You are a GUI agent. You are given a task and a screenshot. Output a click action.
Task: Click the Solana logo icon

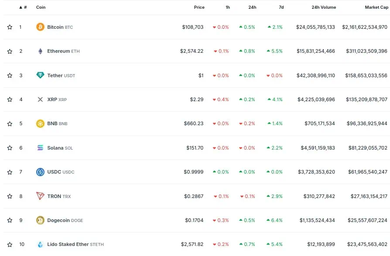click(x=40, y=148)
